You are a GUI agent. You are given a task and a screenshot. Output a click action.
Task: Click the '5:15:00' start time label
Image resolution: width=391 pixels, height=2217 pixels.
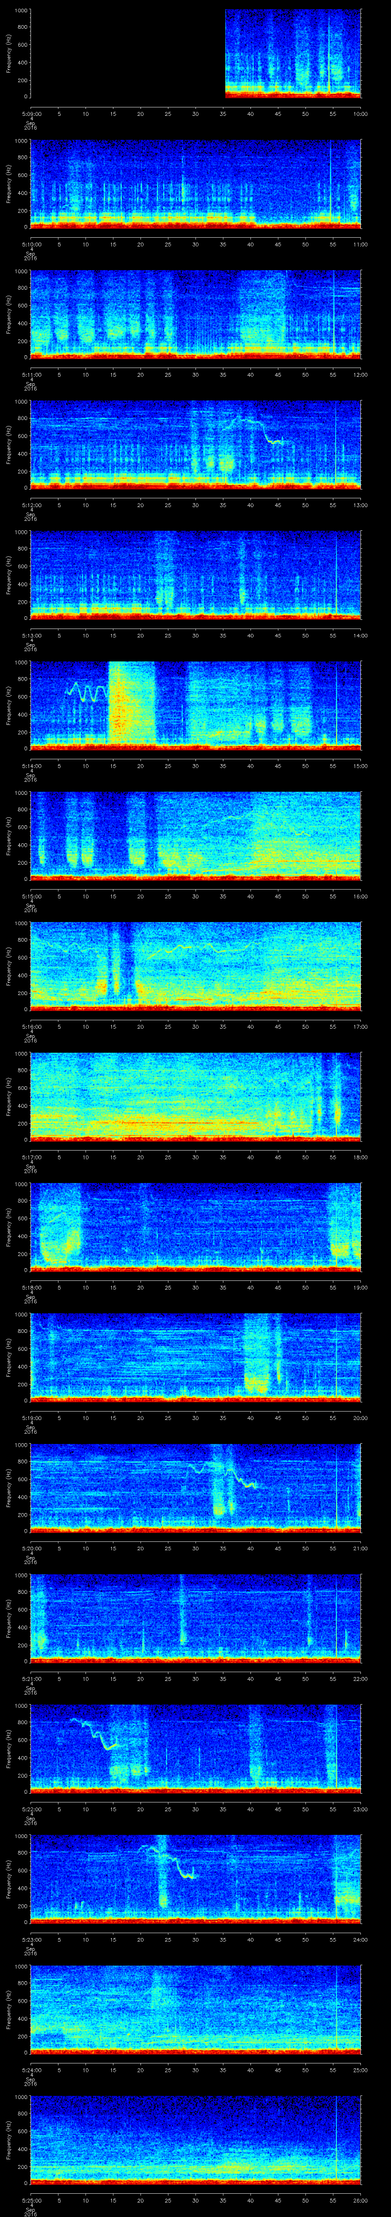click(x=31, y=896)
